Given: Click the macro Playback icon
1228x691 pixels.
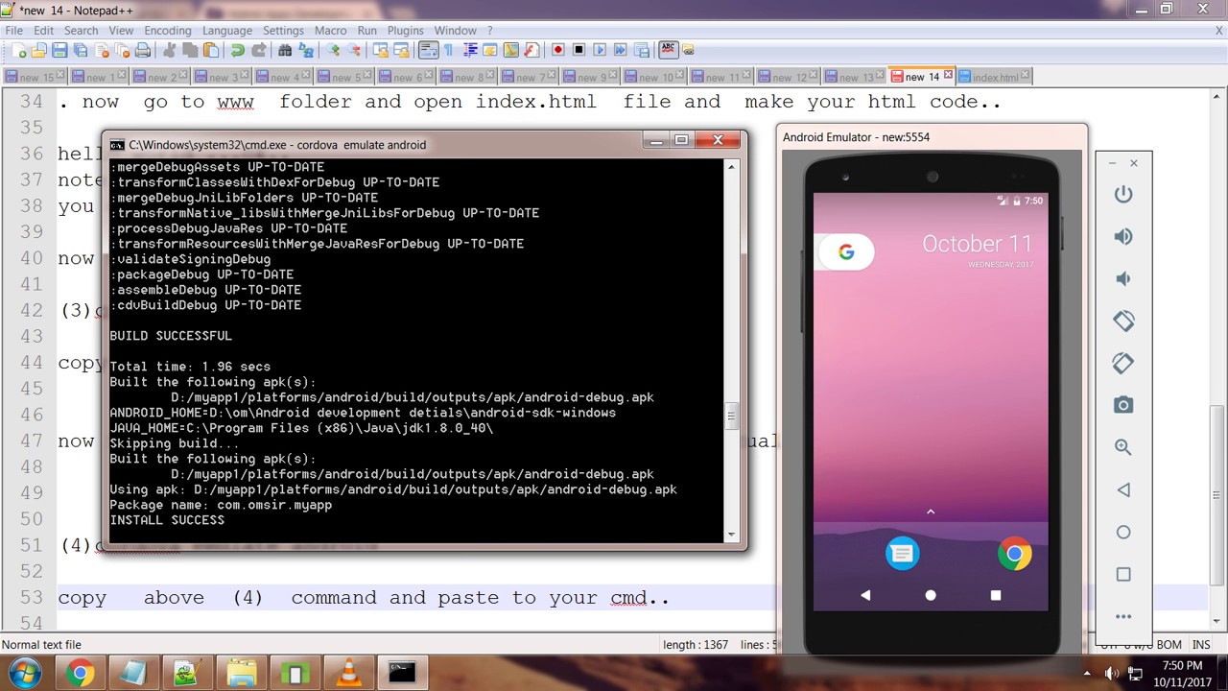Looking at the screenshot, I should point(600,50).
